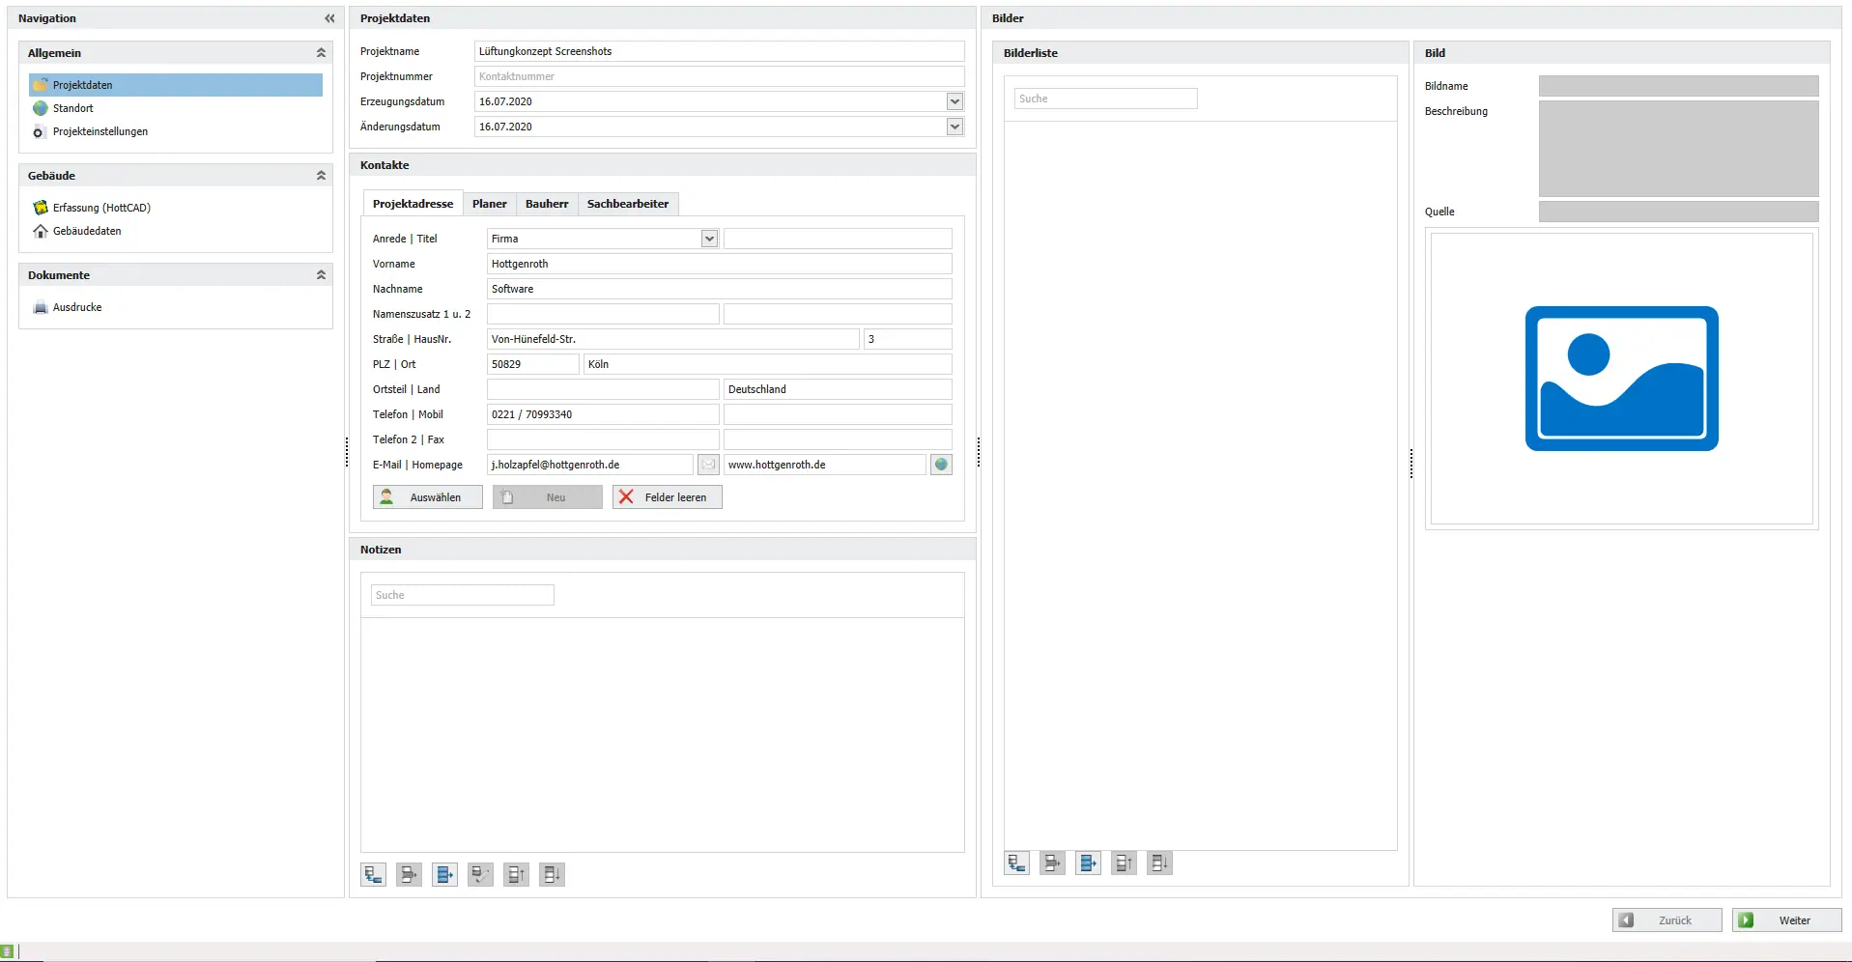Click the move-down arrow icon below Bilderliste
Image resolution: width=1852 pixels, height=962 pixels.
click(x=1159, y=863)
